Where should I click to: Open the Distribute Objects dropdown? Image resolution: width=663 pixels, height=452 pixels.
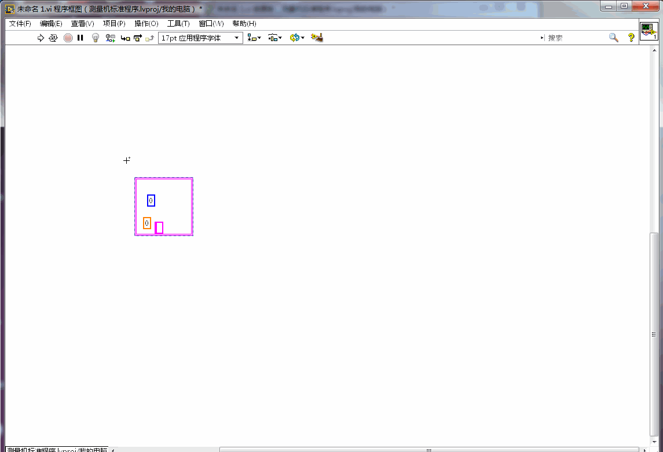coord(275,38)
